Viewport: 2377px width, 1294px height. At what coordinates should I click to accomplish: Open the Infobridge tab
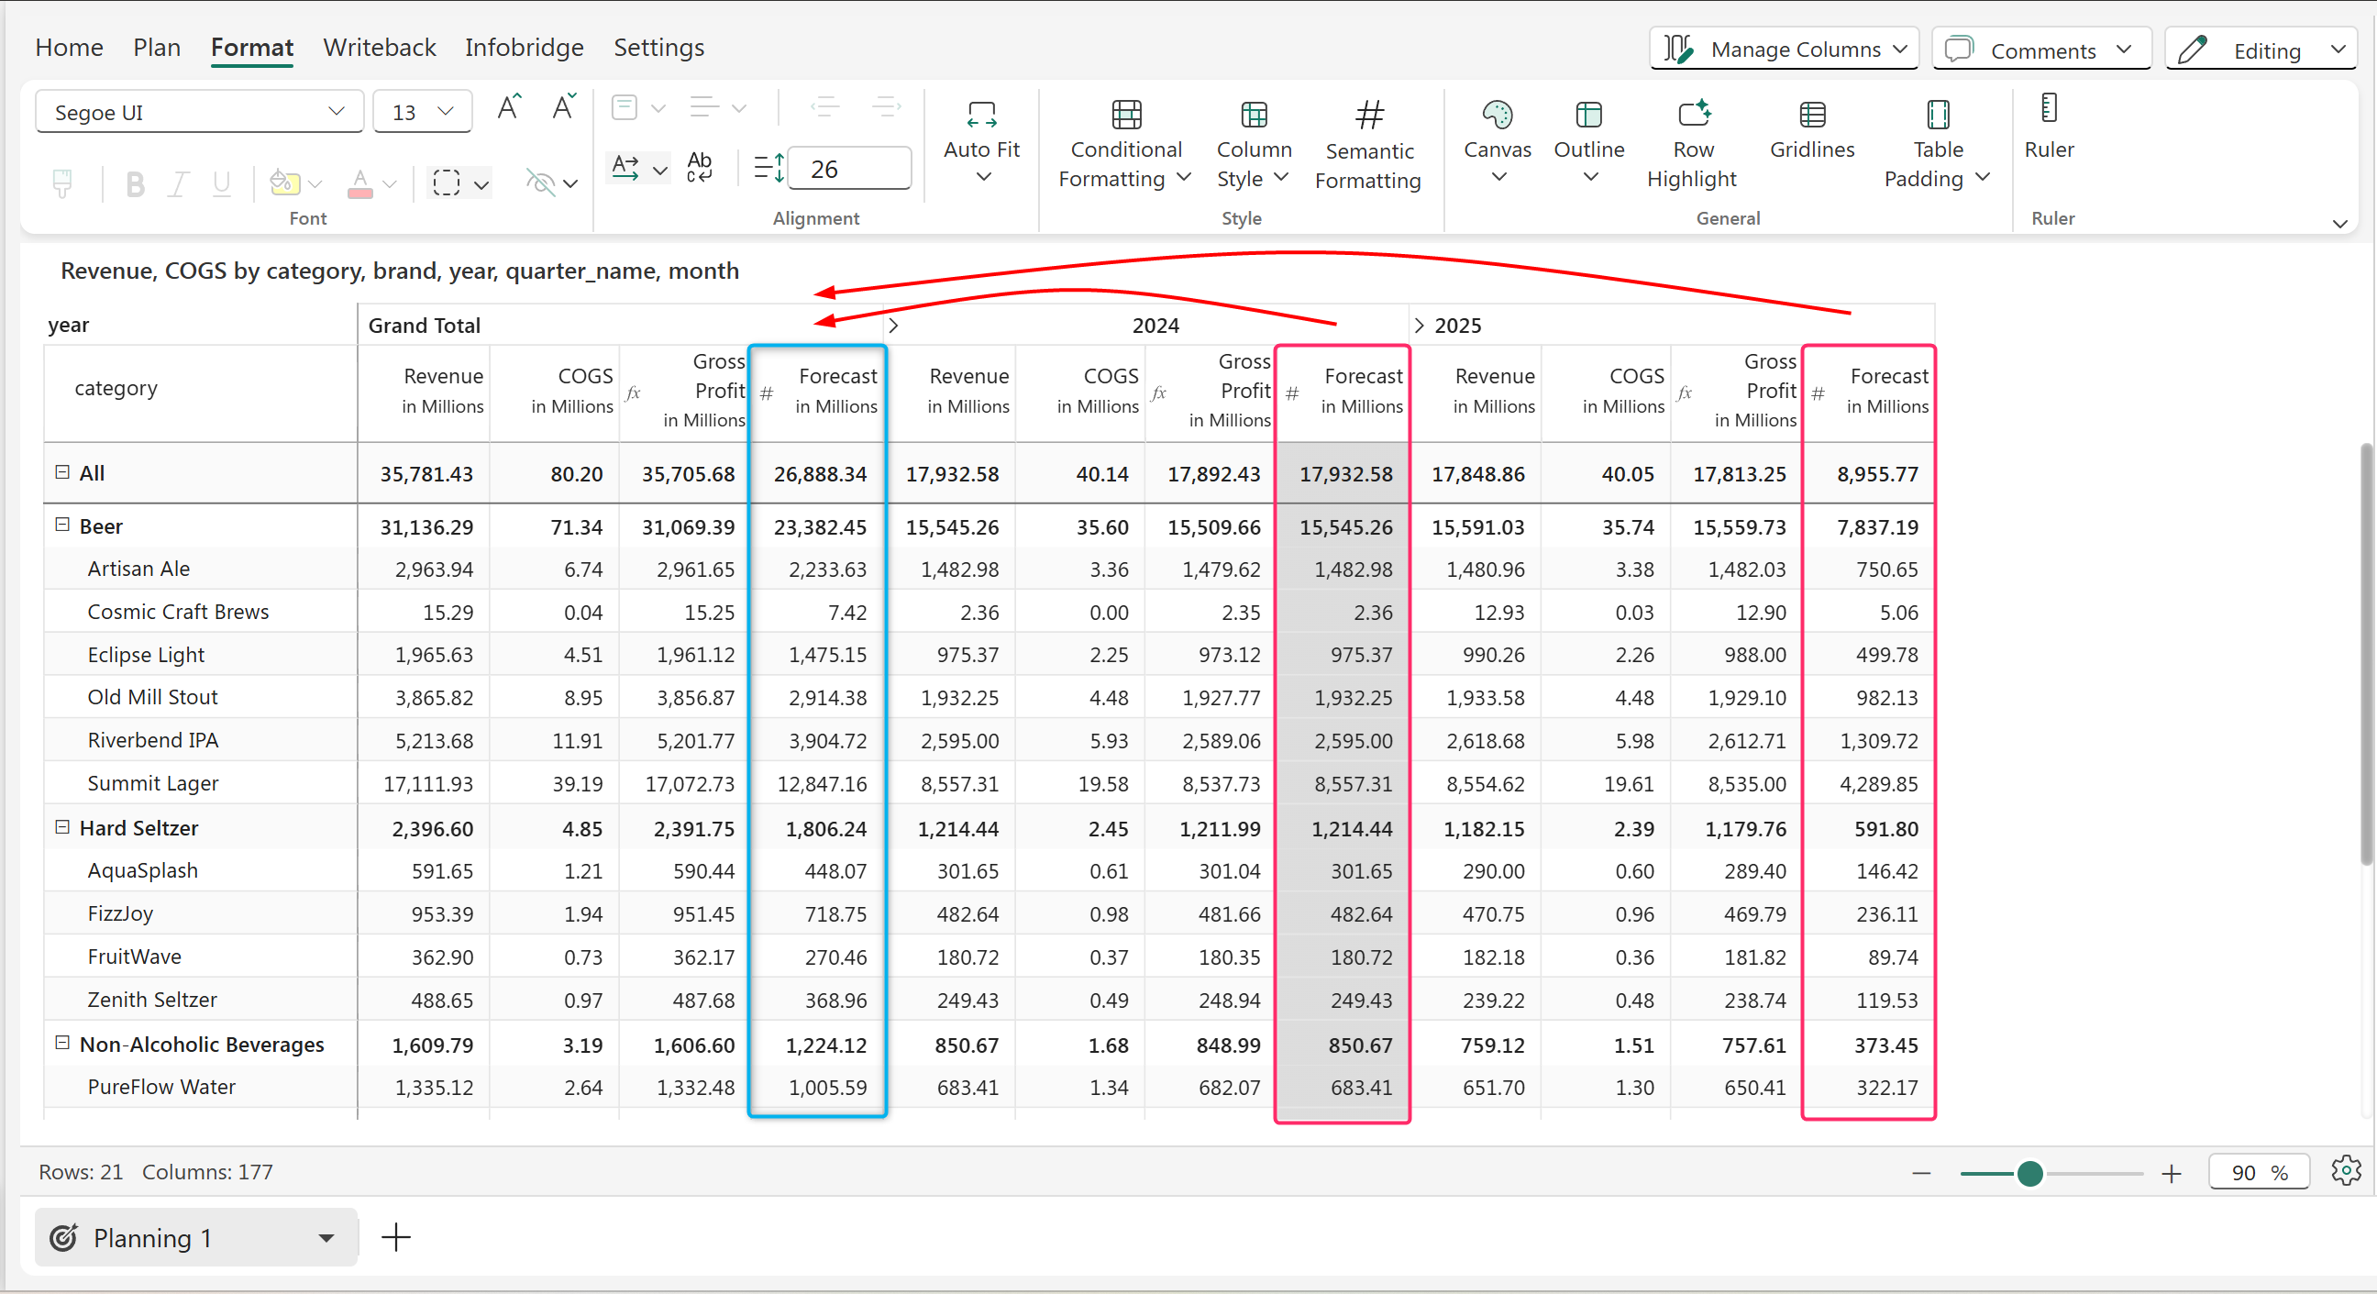[x=524, y=47]
